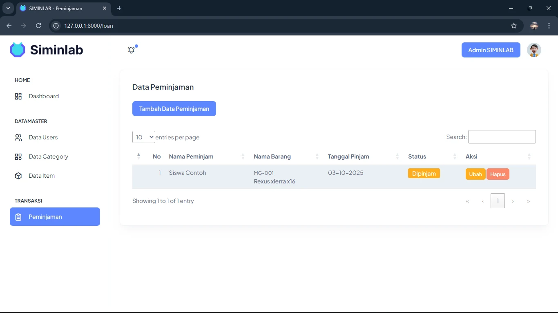The height and width of the screenshot is (313, 558).
Task: Reload the page using the refresh icon
Action: 38,26
